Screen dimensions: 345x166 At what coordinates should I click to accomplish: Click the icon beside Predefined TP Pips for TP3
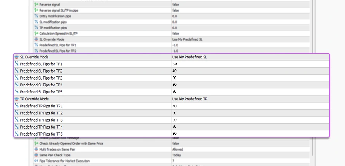coord(16,120)
